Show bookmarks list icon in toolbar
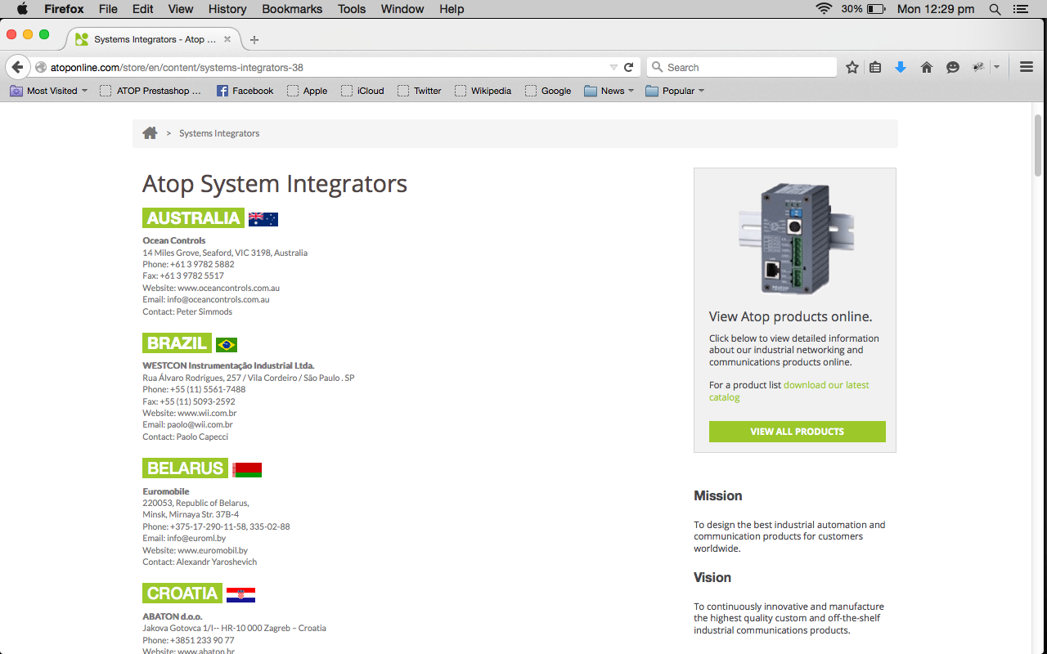 pyautogui.click(x=875, y=67)
